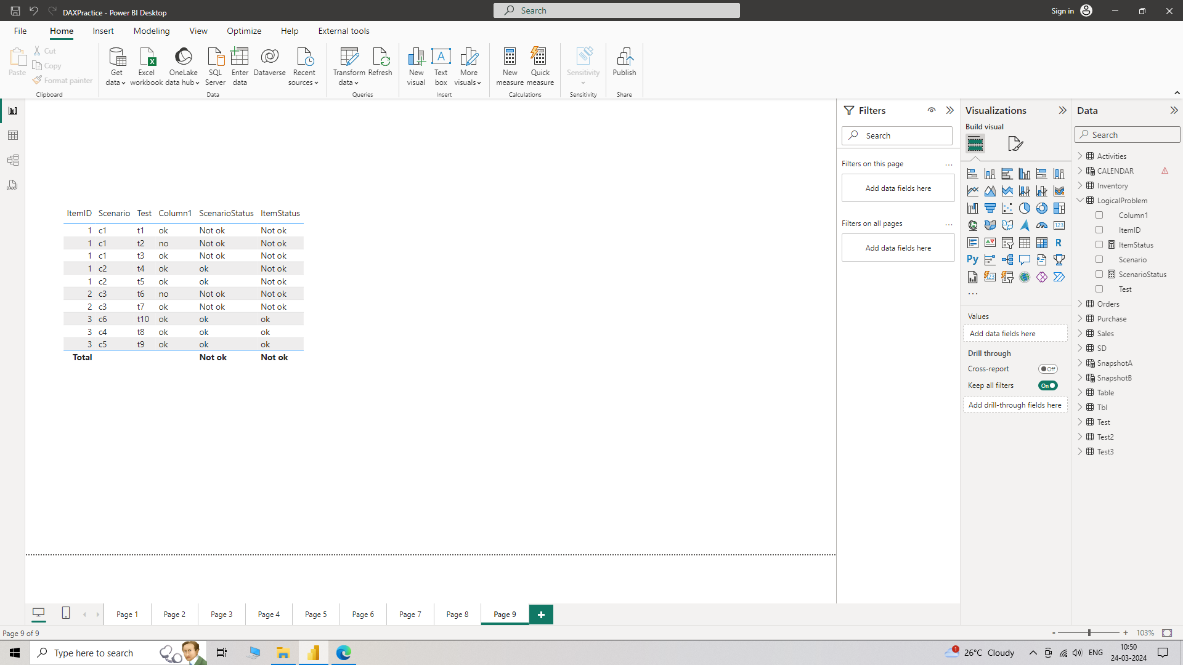
Task: Expand the Sales table
Action: (1080, 334)
